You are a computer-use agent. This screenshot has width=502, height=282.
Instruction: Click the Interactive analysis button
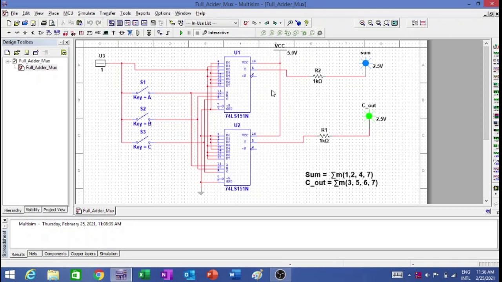[x=215, y=33]
